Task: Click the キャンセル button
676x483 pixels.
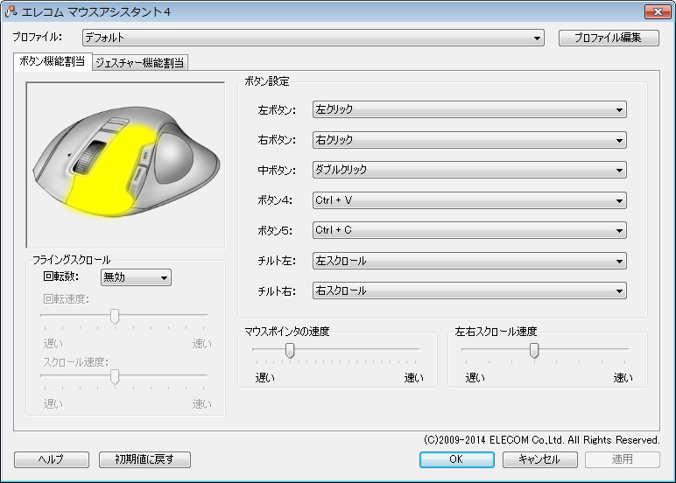Action: 539,459
